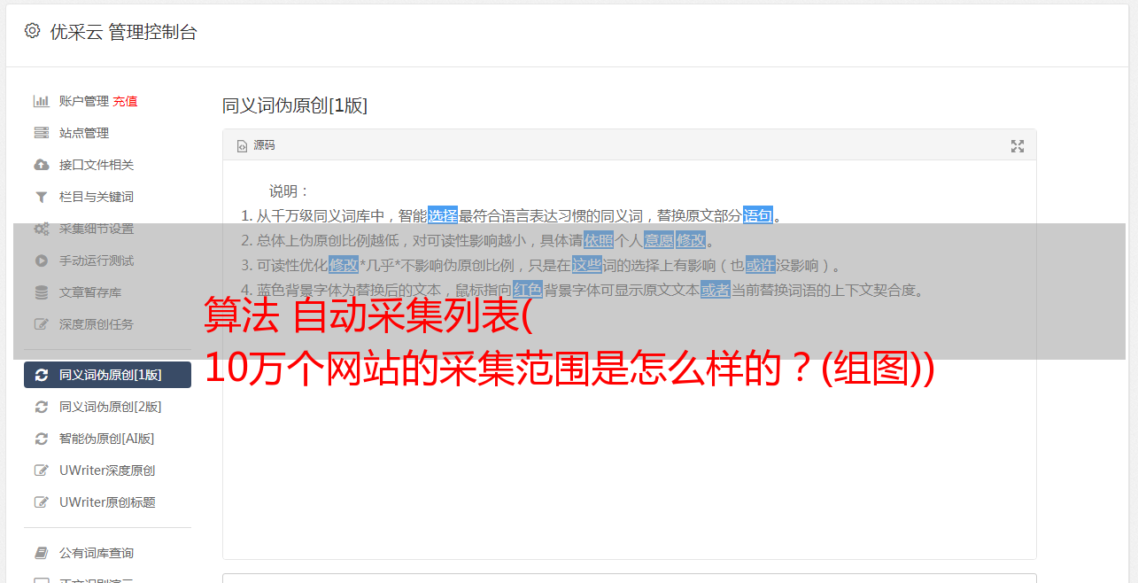Click the 栏目与关键词 filter icon
Image resolution: width=1138 pixels, height=583 pixels.
pyautogui.click(x=41, y=197)
